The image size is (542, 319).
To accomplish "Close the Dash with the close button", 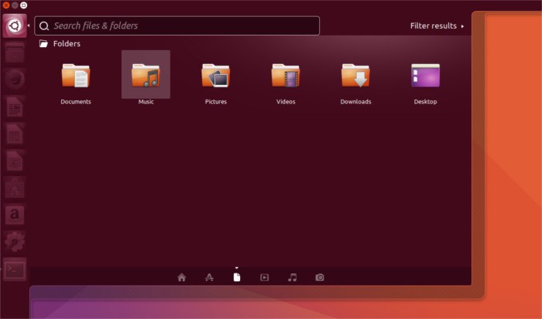I will click(x=6, y=5).
